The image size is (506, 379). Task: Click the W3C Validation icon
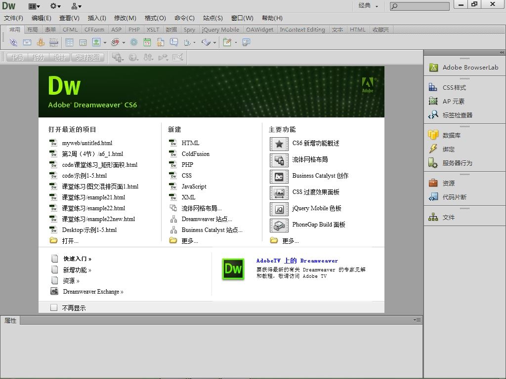coord(163,58)
